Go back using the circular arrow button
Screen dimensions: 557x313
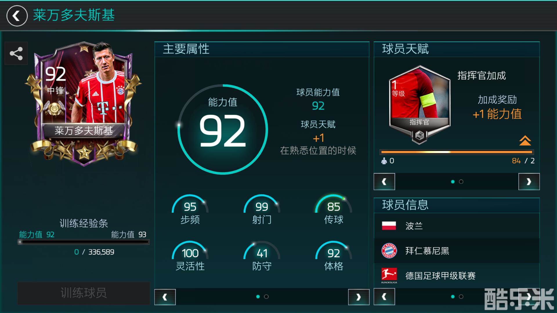tap(17, 16)
